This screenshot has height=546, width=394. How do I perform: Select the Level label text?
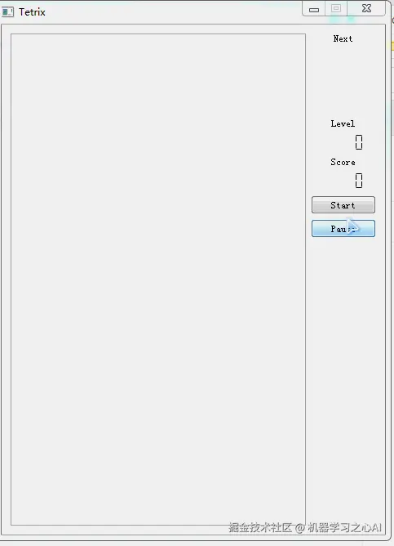pos(343,123)
